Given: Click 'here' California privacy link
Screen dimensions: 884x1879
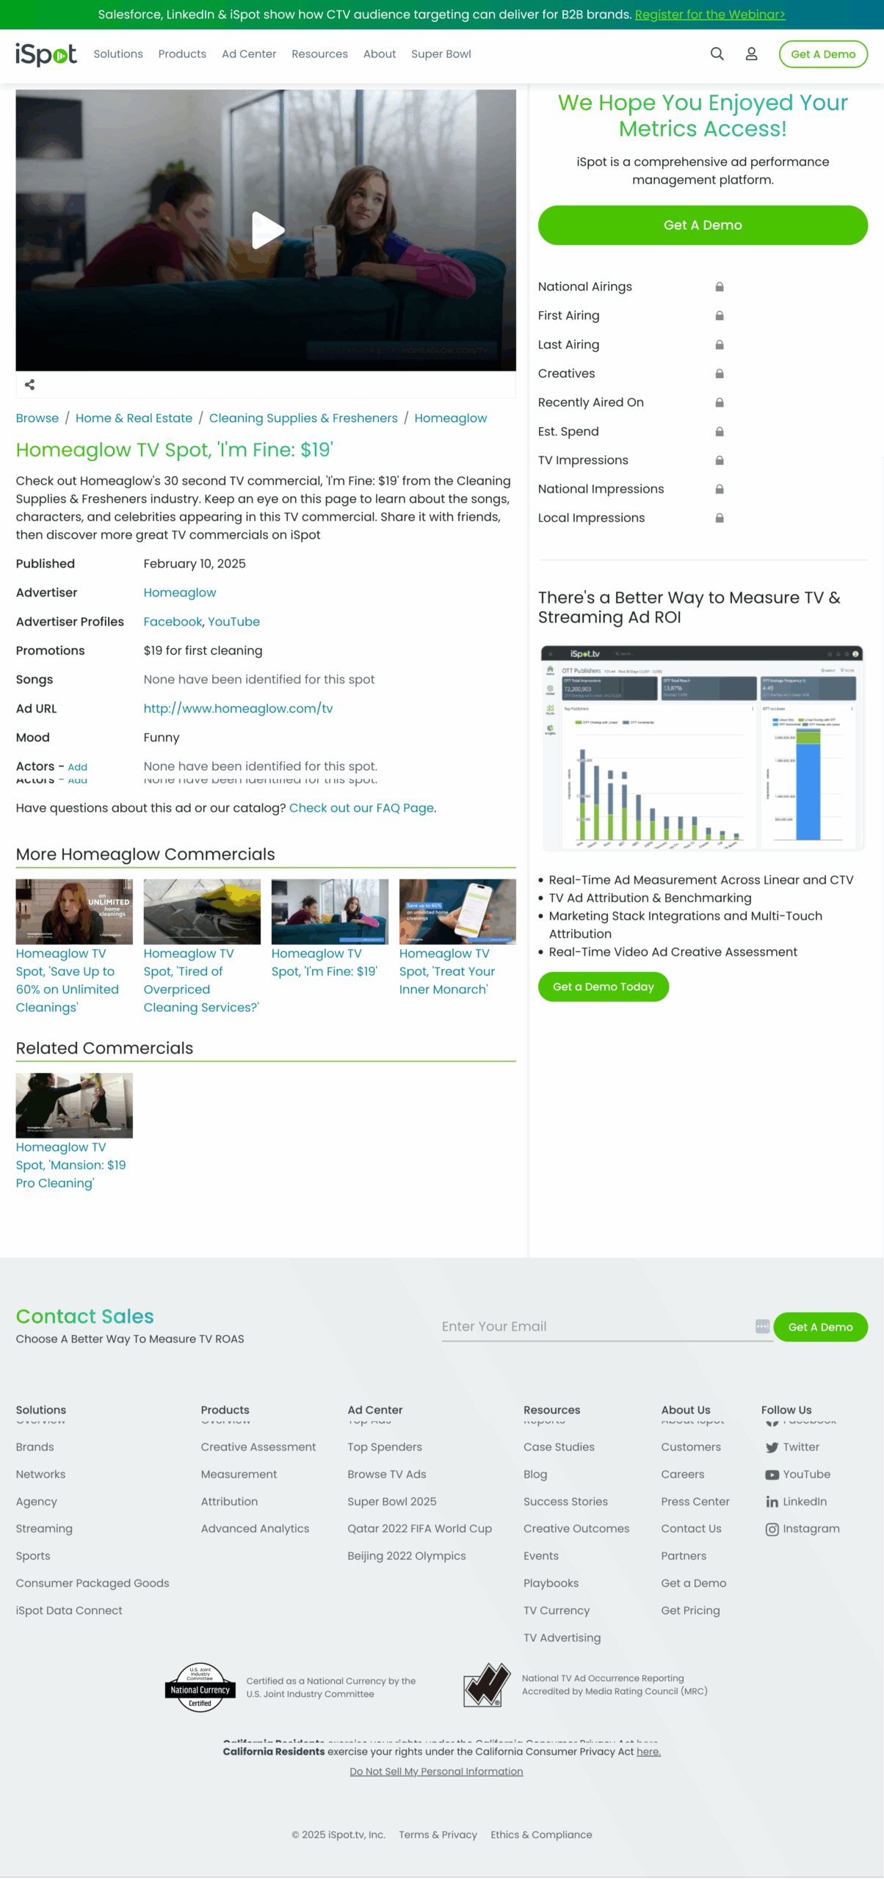Looking at the screenshot, I should pos(648,1752).
